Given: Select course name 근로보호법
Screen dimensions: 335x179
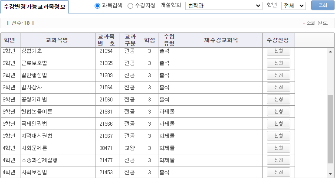Looking at the screenshot, I should (x=34, y=63).
